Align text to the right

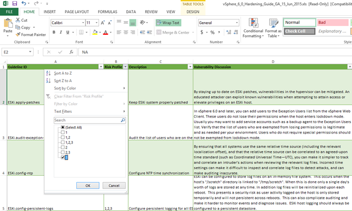click(x=133, y=33)
